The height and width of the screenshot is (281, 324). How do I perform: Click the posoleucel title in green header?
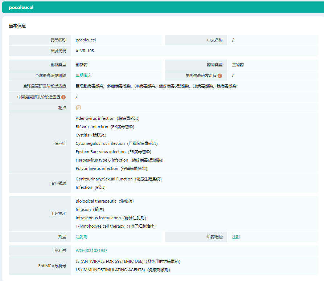click(x=21, y=7)
